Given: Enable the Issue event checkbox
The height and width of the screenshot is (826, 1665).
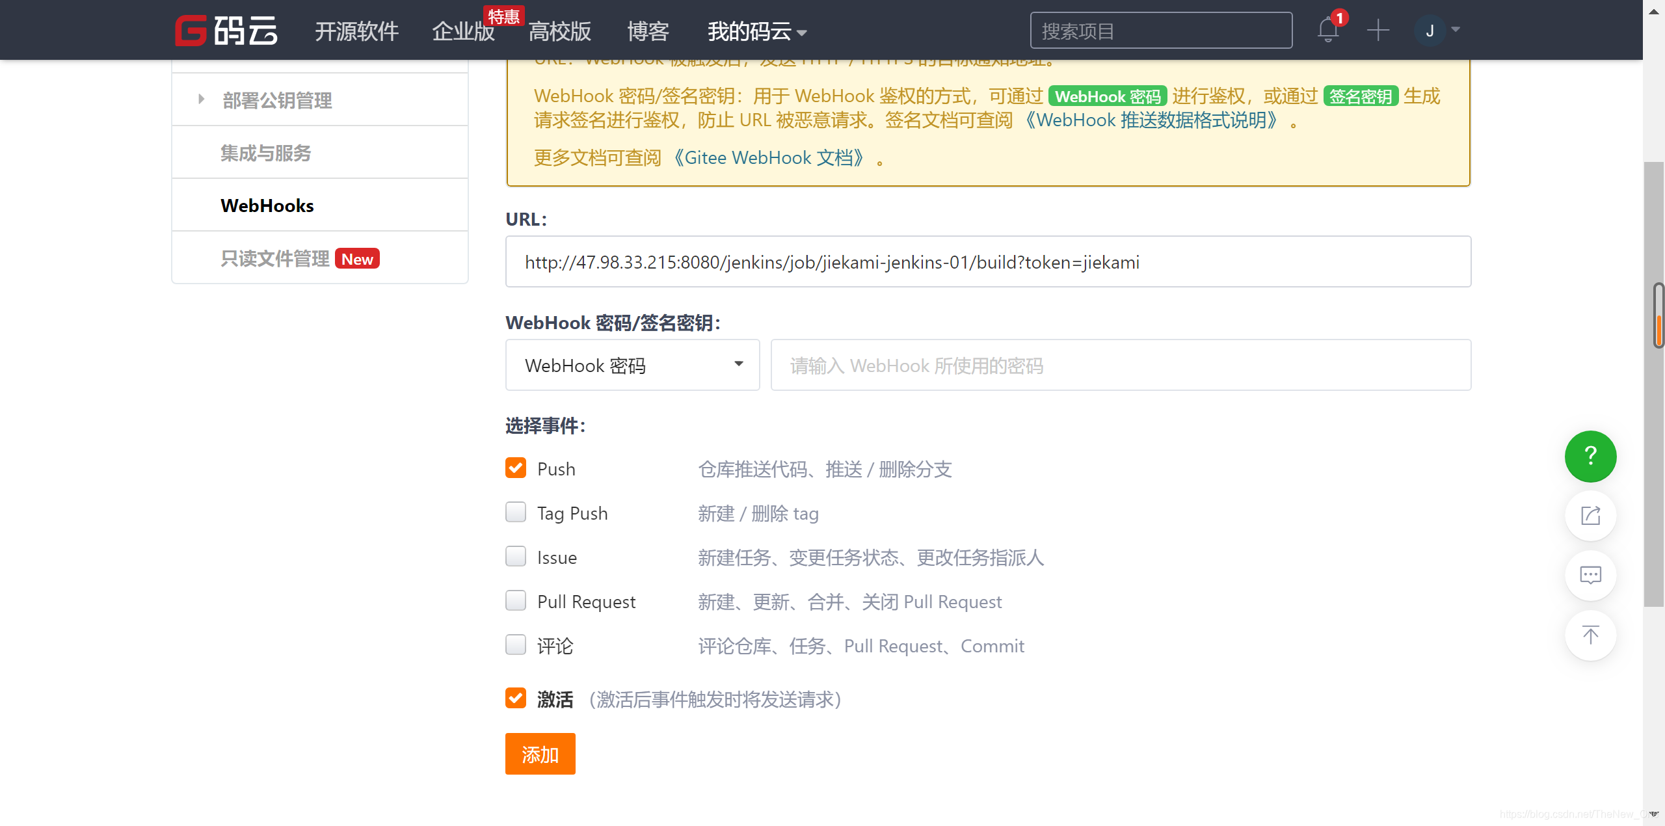Looking at the screenshot, I should point(516,556).
